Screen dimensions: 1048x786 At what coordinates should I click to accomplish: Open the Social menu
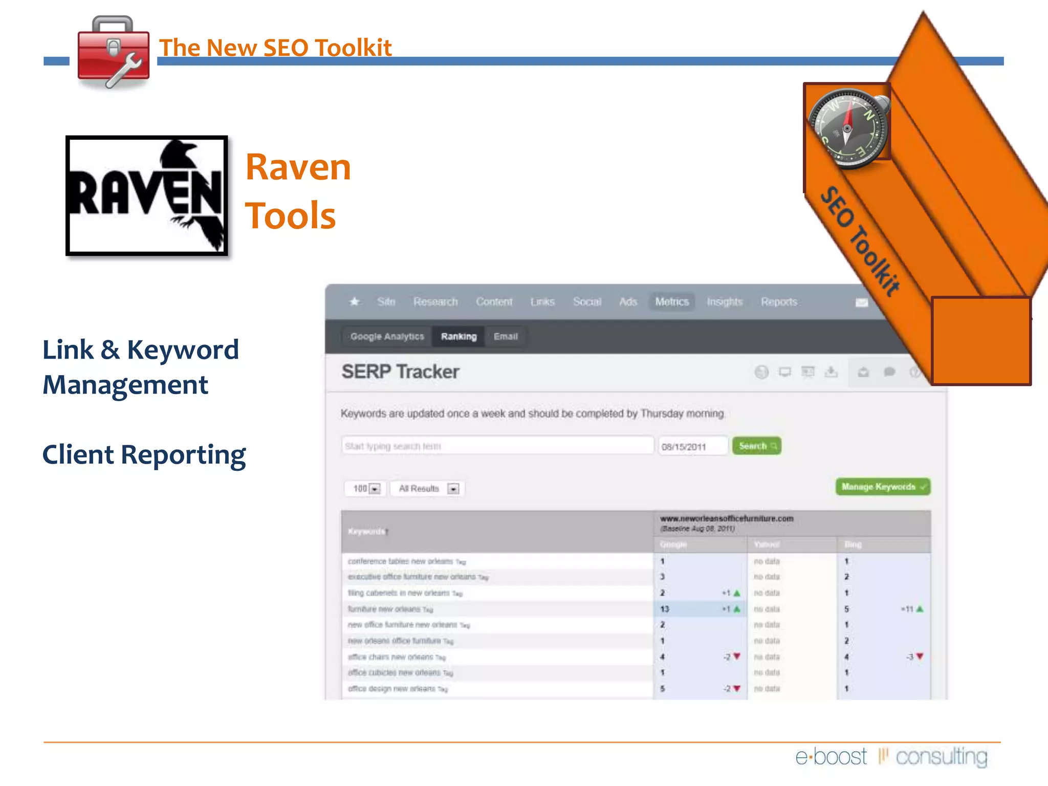pos(587,302)
